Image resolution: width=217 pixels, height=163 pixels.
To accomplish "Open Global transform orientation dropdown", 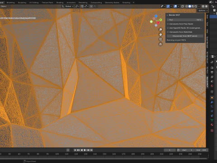I will [67, 6].
